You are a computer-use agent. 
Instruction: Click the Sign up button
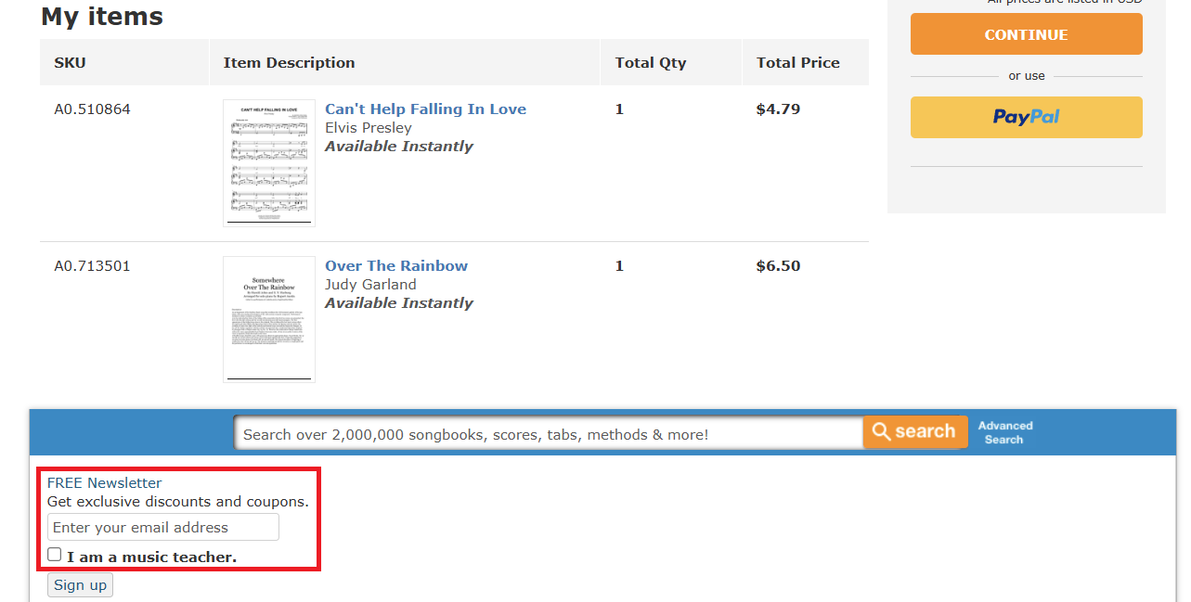80,584
